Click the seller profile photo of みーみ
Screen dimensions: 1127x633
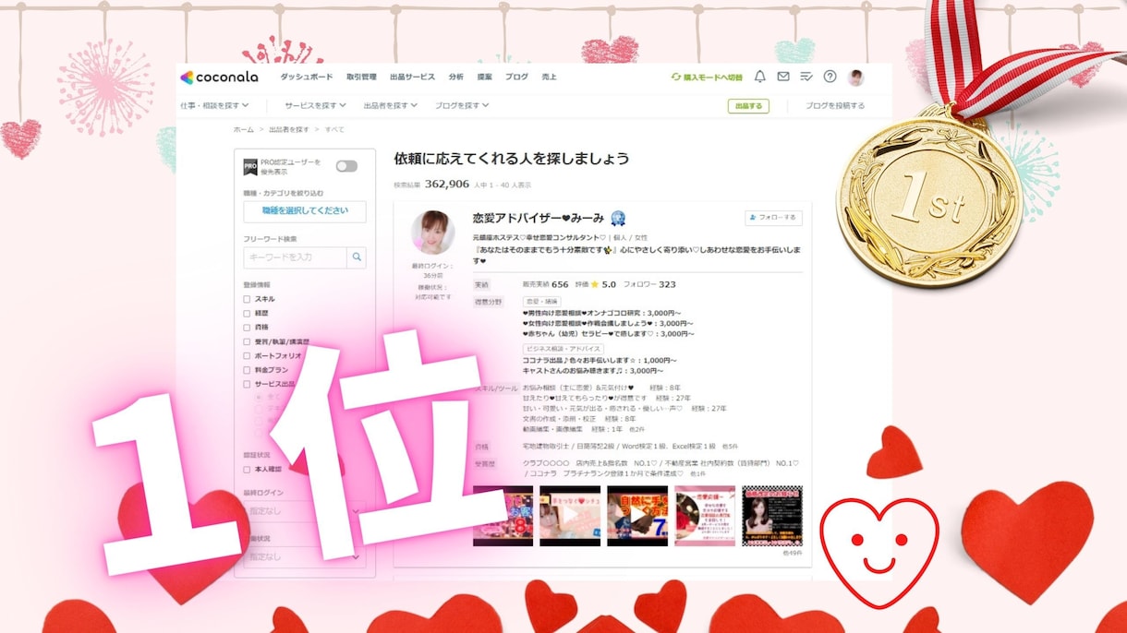(432, 233)
